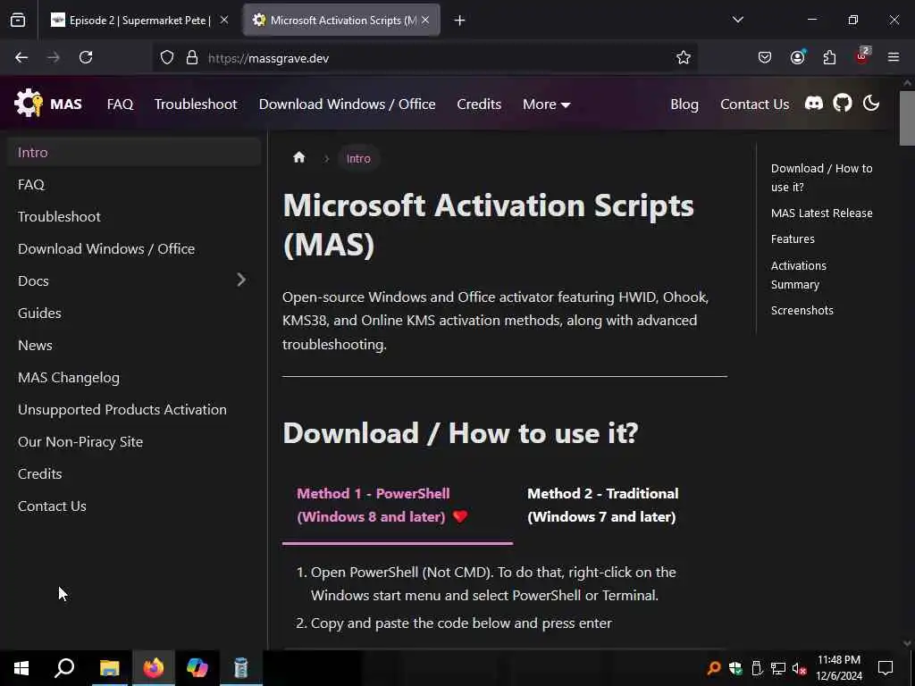The image size is (915, 686).
Task: Show site security padlock info
Action: 191,58
